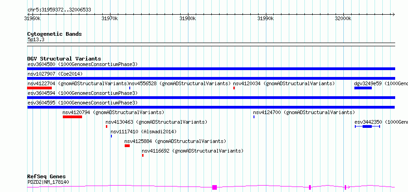Click the Cytogenetic Bands track title
This screenshot has height=192, width=408.
coord(55,34)
